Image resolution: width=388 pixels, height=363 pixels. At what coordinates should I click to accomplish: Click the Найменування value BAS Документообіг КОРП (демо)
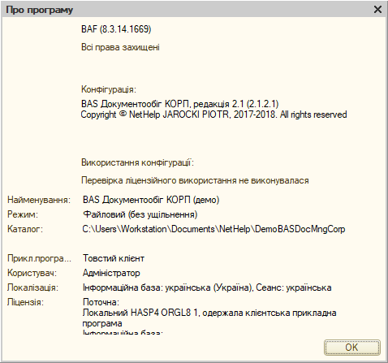[151, 200]
